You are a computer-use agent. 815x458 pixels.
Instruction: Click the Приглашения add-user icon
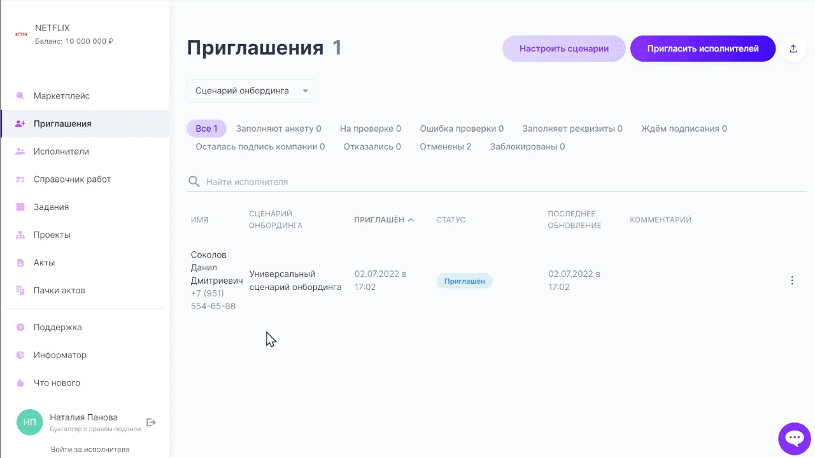(20, 123)
